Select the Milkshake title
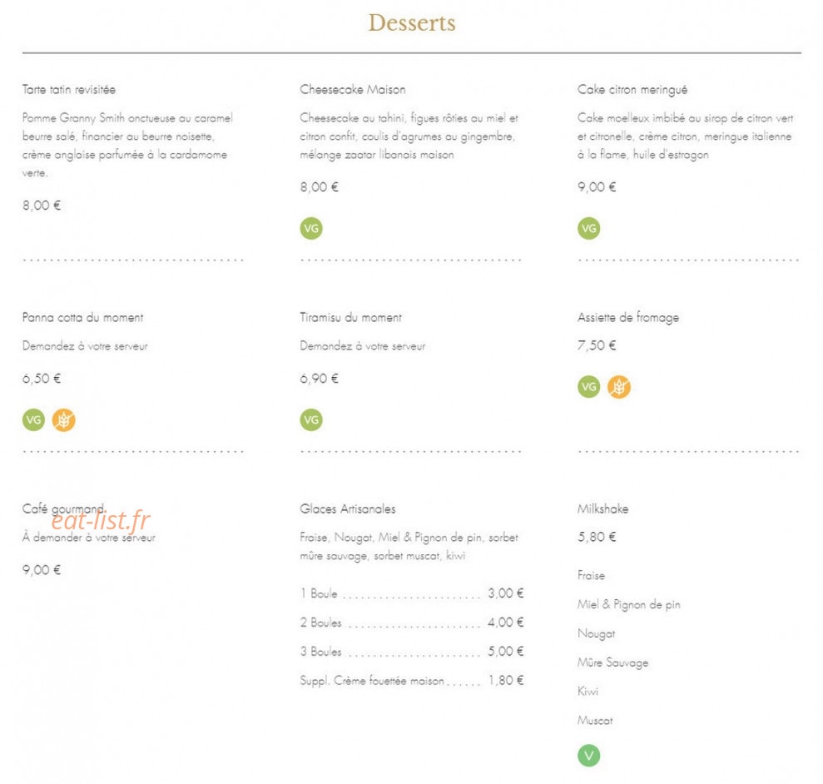 point(602,509)
